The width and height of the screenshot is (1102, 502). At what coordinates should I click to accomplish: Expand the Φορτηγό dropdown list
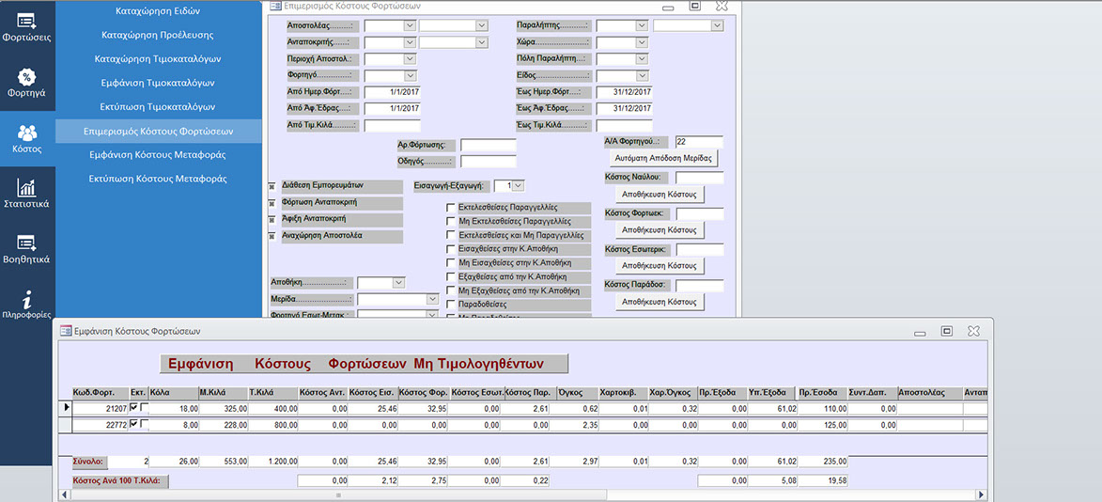click(409, 75)
